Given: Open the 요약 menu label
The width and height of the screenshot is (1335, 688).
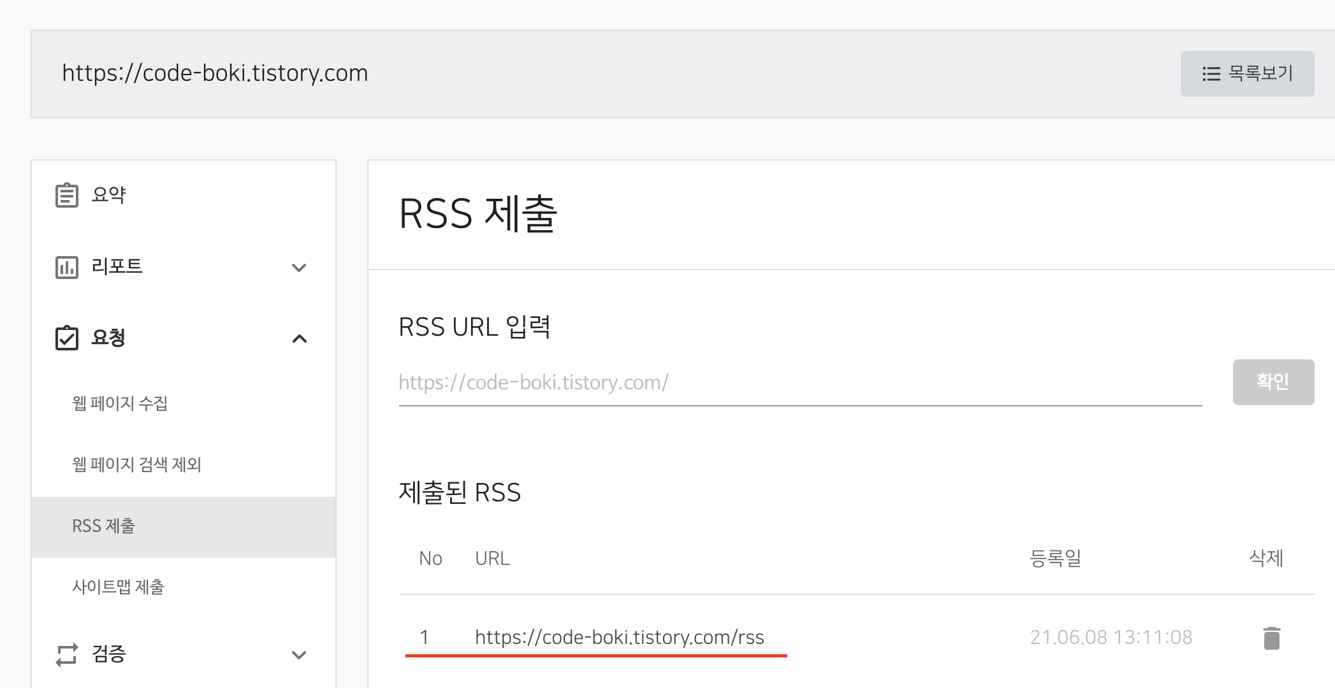Looking at the screenshot, I should tap(108, 195).
